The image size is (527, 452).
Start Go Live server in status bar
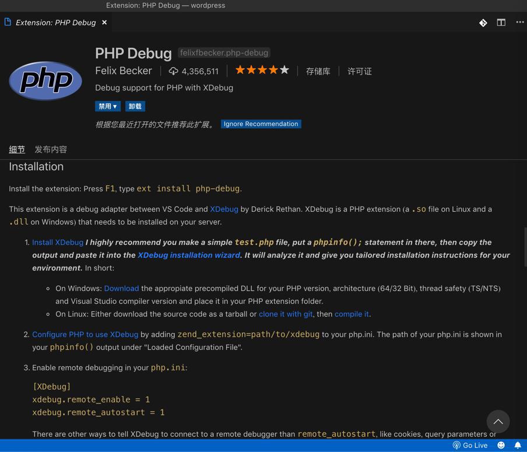tap(470, 445)
